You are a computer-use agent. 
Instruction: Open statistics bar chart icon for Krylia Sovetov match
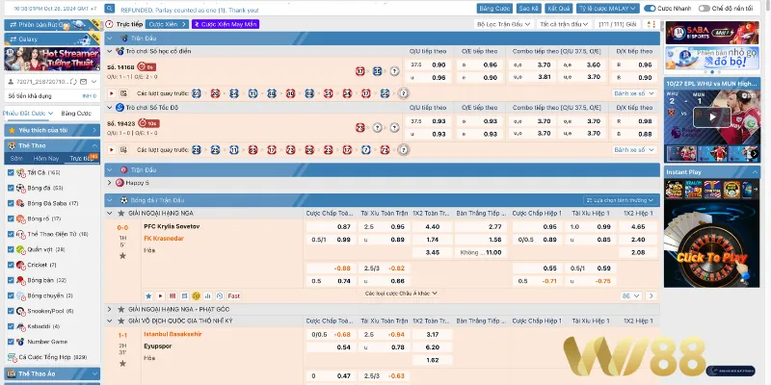(208, 296)
